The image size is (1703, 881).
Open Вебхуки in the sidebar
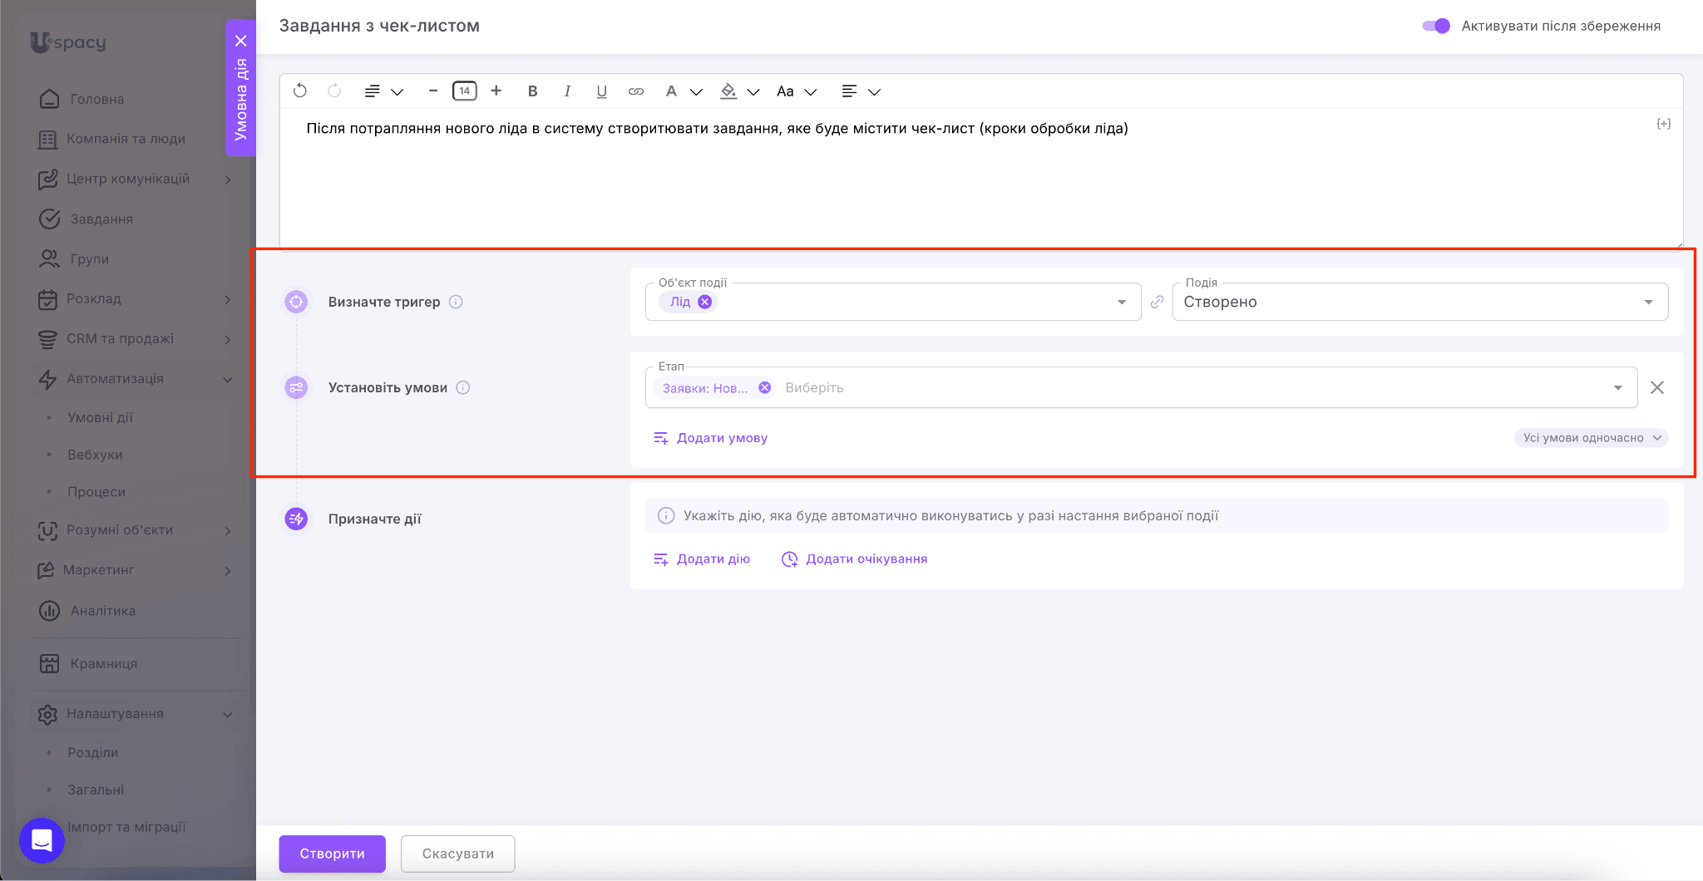point(95,455)
